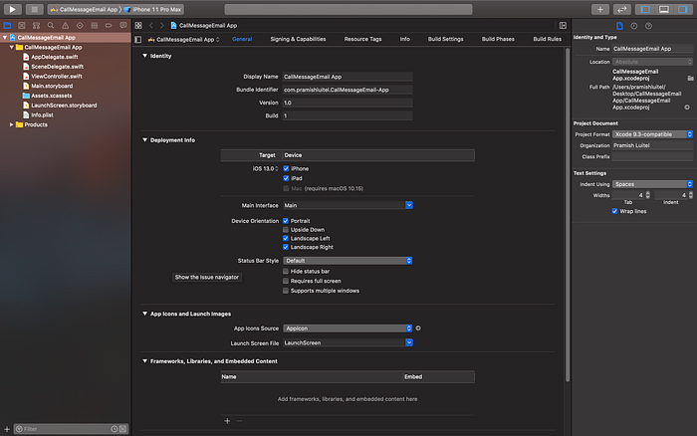Change the iOS 13.0 deployment target

266,168
